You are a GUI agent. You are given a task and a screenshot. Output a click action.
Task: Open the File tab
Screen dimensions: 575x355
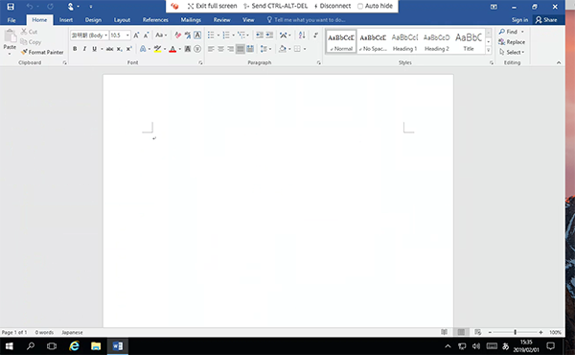[11, 20]
